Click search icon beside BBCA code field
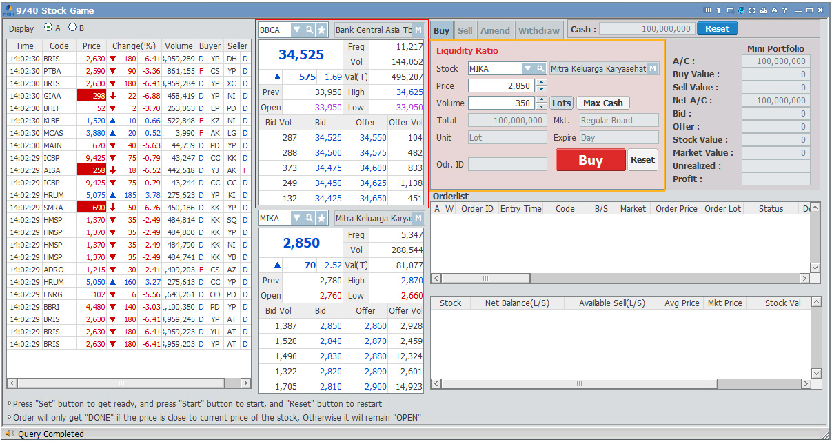 (310, 30)
